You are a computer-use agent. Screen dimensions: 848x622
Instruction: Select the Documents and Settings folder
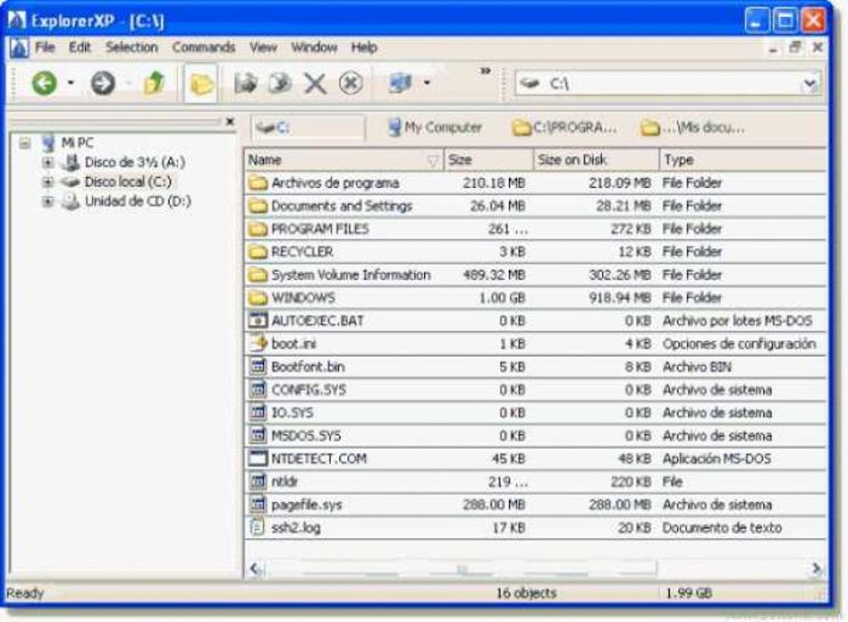(342, 206)
